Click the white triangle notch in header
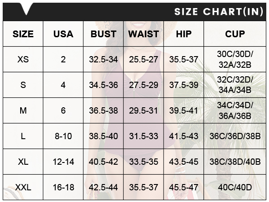Viewport: 269px width, 202px height. [26, 9]
